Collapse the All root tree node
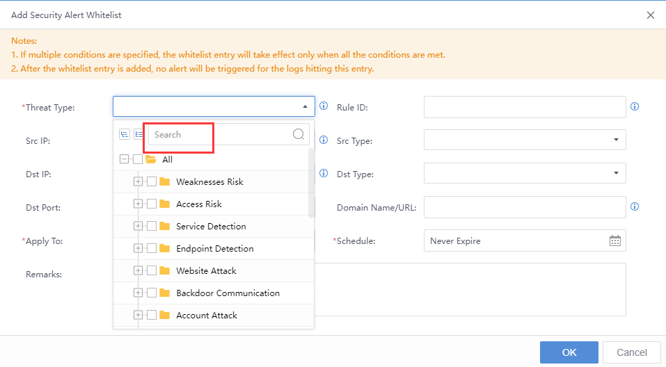Viewport: 666px width, 367px height. (124, 160)
